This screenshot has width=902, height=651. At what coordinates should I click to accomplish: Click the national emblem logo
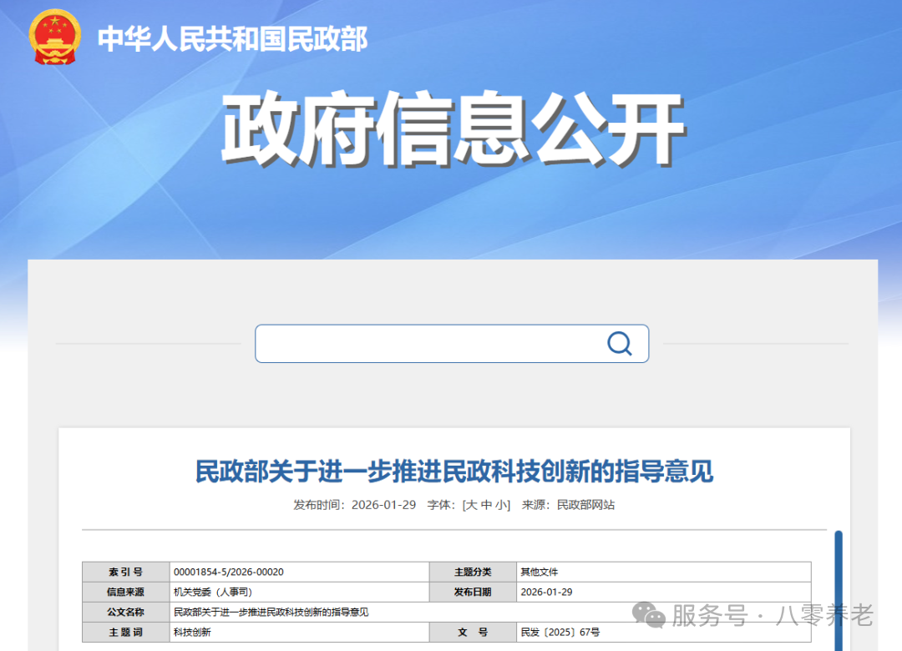[54, 37]
